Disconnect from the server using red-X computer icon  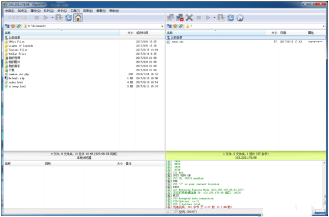tap(180, 18)
